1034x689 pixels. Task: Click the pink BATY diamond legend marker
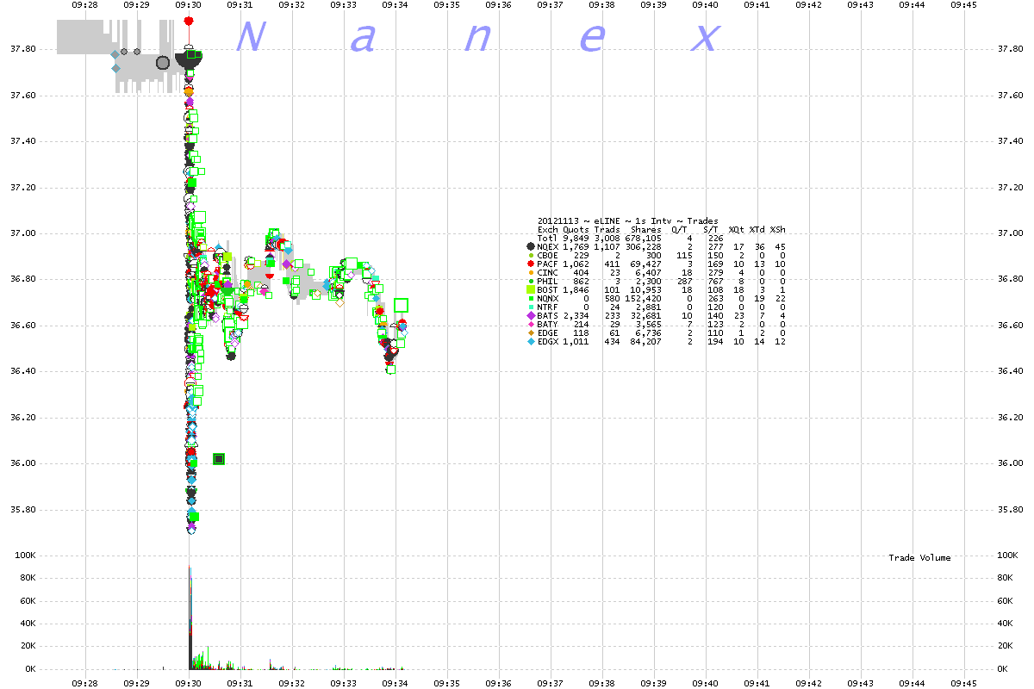coord(531,324)
